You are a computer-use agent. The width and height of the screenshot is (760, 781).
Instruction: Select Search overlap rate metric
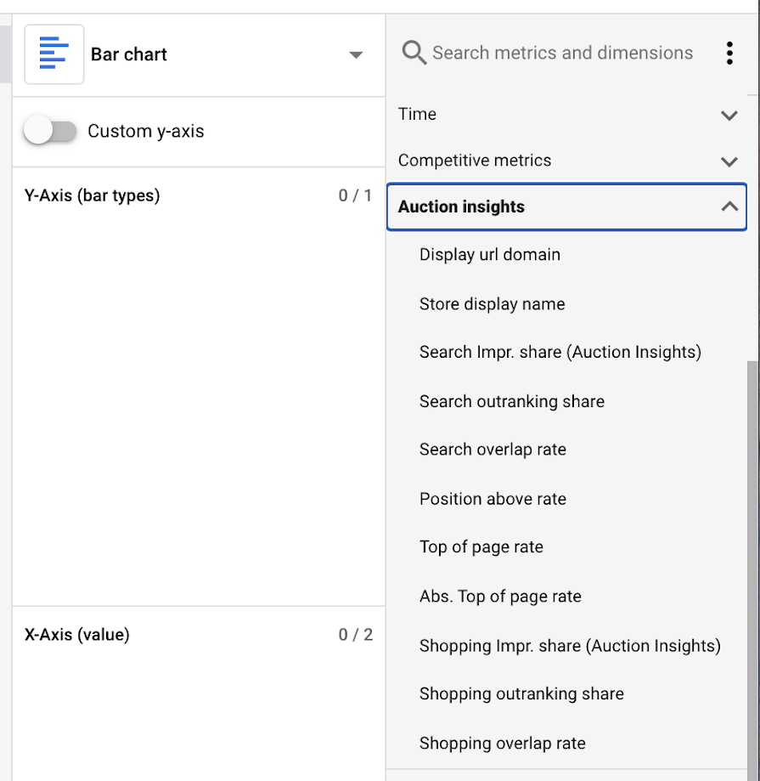coord(493,450)
